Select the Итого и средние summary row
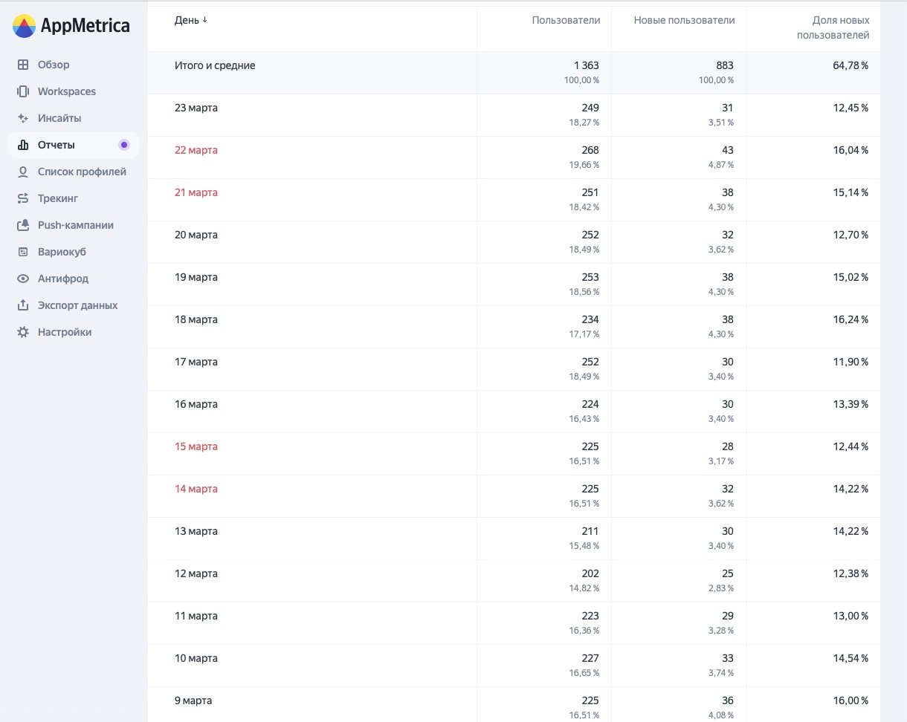The width and height of the screenshot is (907, 722). (215, 65)
